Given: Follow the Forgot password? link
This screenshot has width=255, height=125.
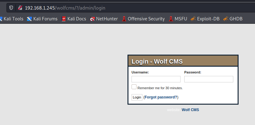Looking at the screenshot, I should tap(161, 97).
